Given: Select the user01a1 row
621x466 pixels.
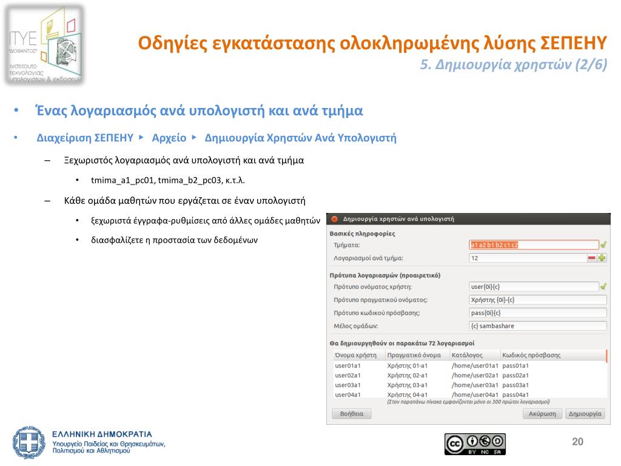Looking at the screenshot, I should (x=469, y=366).
